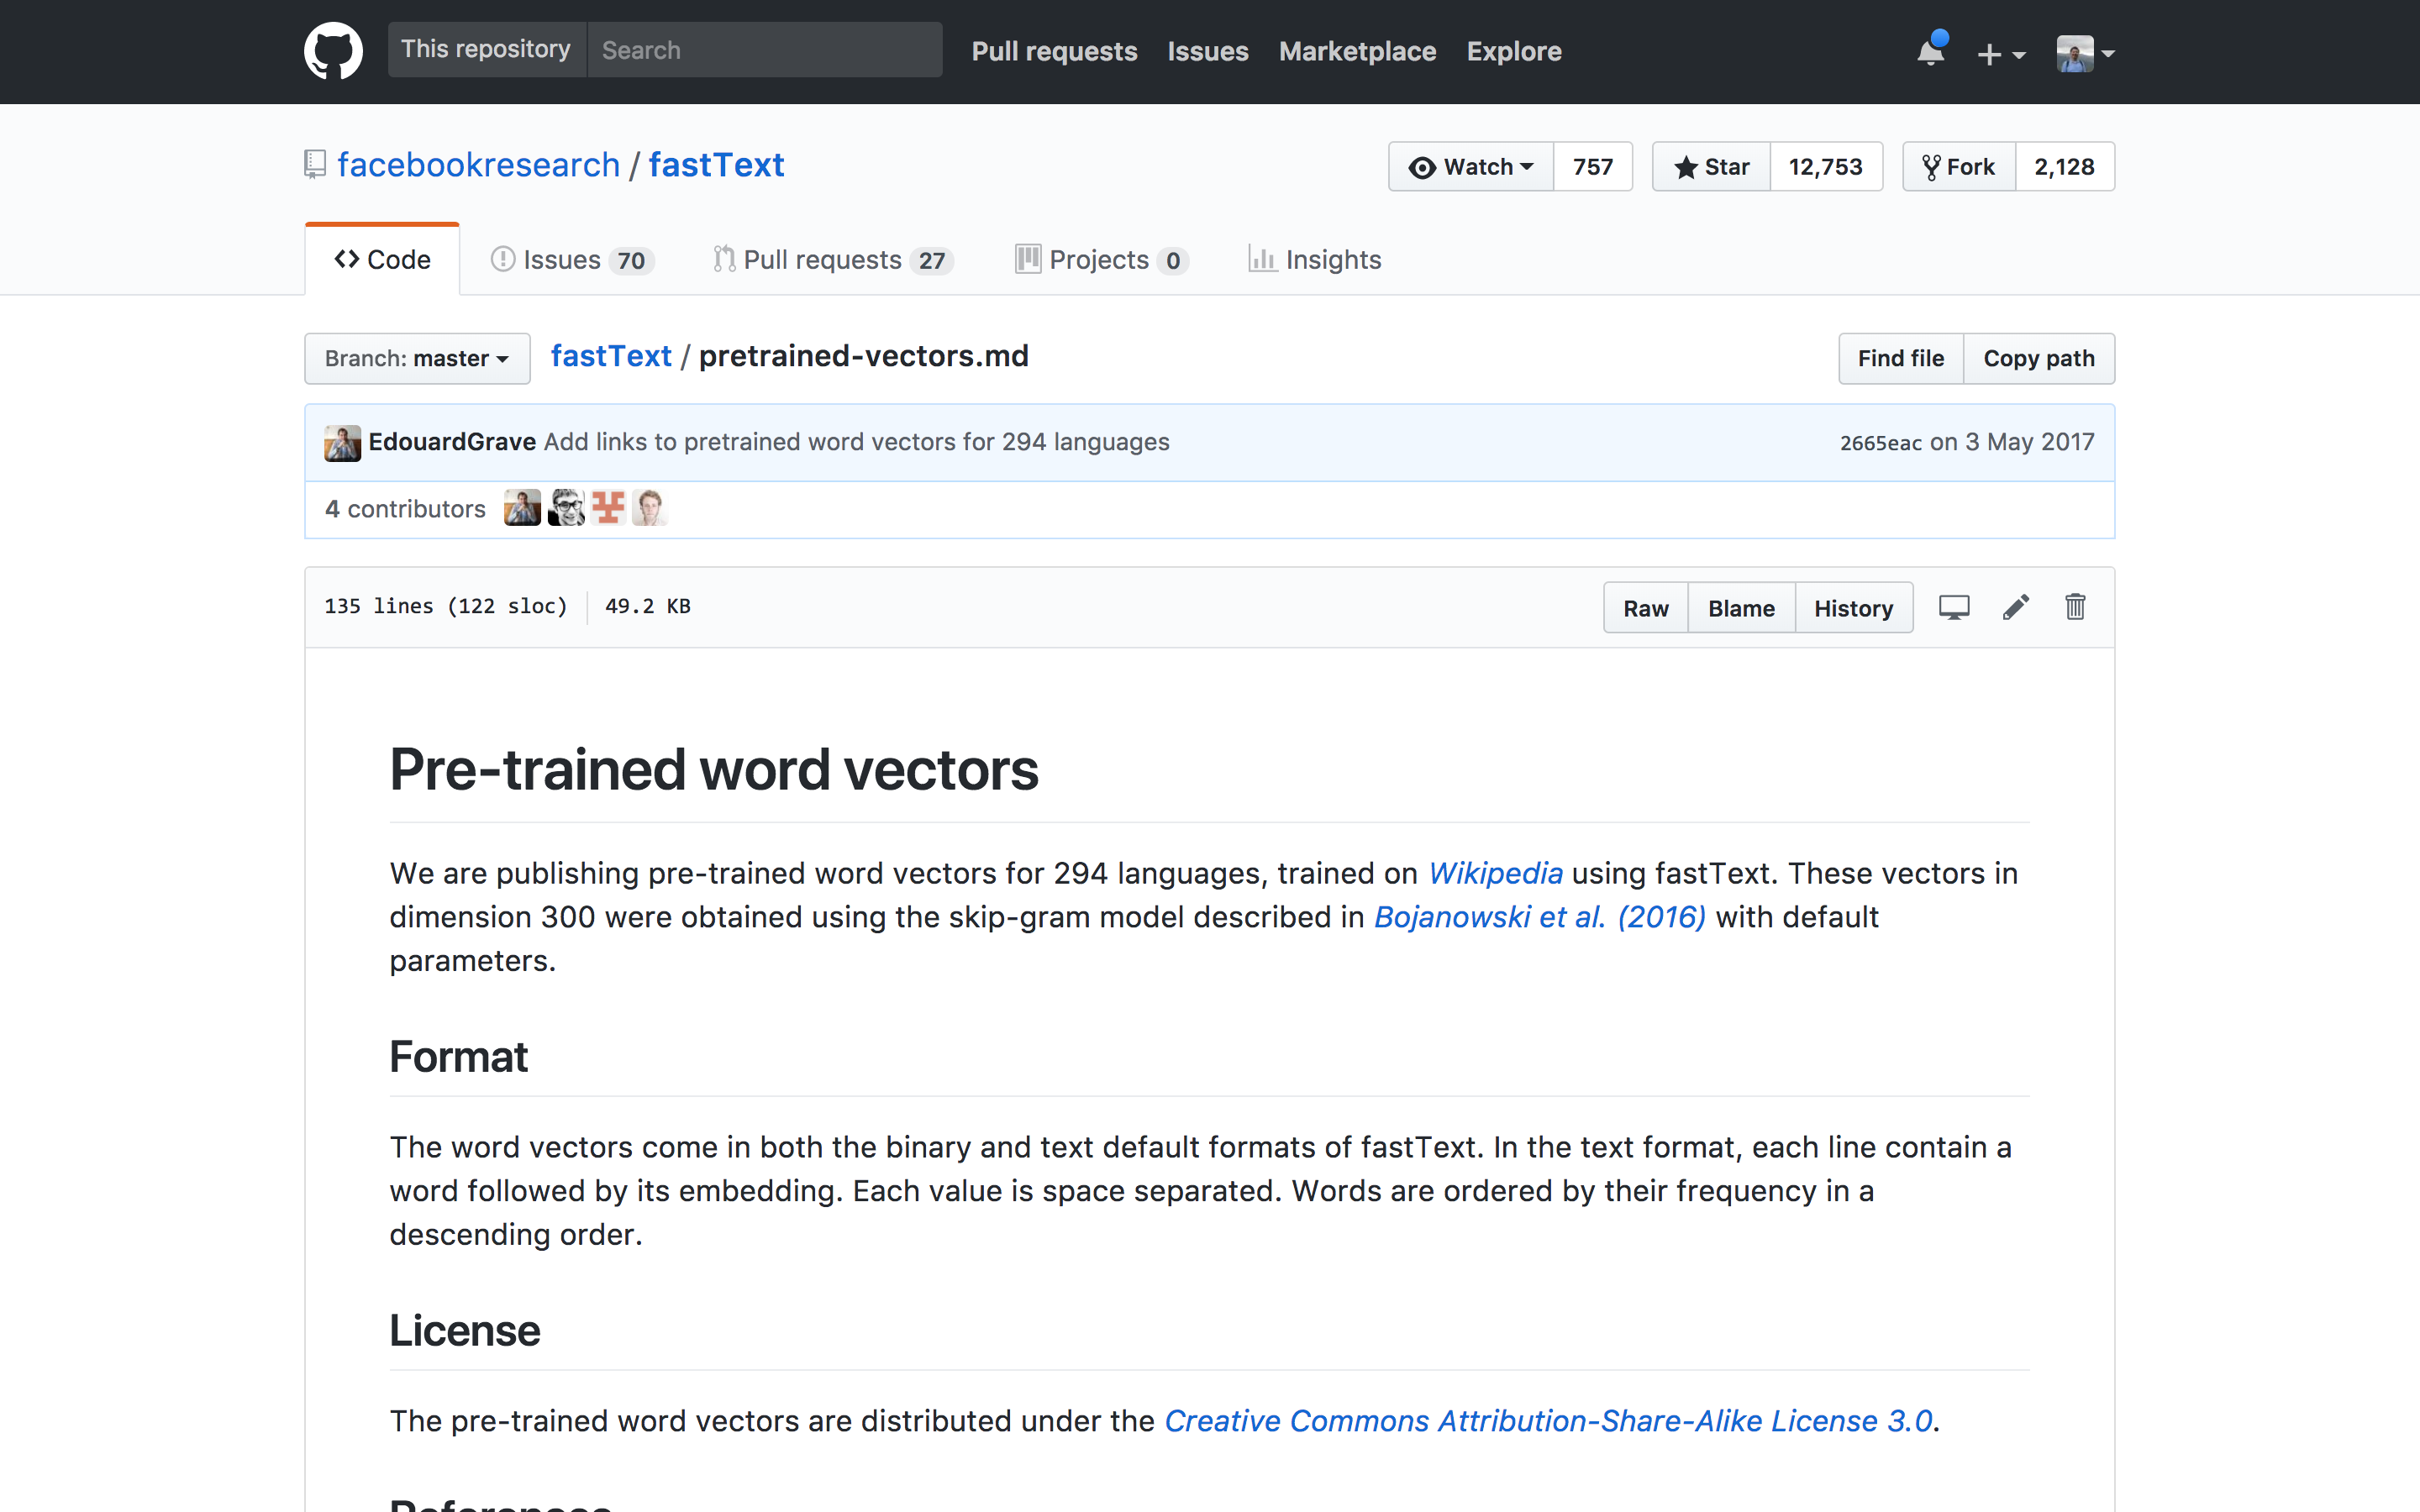Click the Raw button
2420x1512 pixels.
click(1645, 608)
